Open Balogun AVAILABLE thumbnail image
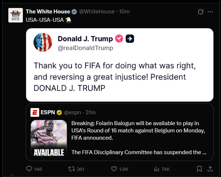The width and height of the screenshot is (221, 177). point(49,138)
